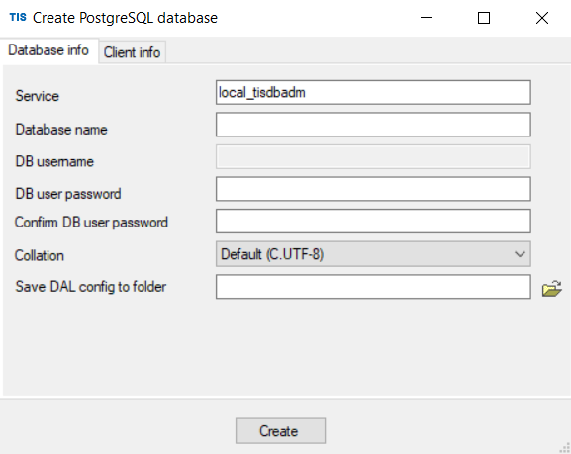This screenshot has width=571, height=454.
Task: Select the Default (C.UTF-8) collation box
Action: point(373,254)
